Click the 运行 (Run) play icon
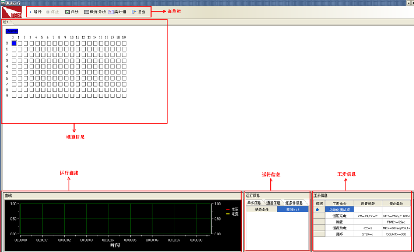Screen dimensions: 414x252 click(x=30, y=12)
